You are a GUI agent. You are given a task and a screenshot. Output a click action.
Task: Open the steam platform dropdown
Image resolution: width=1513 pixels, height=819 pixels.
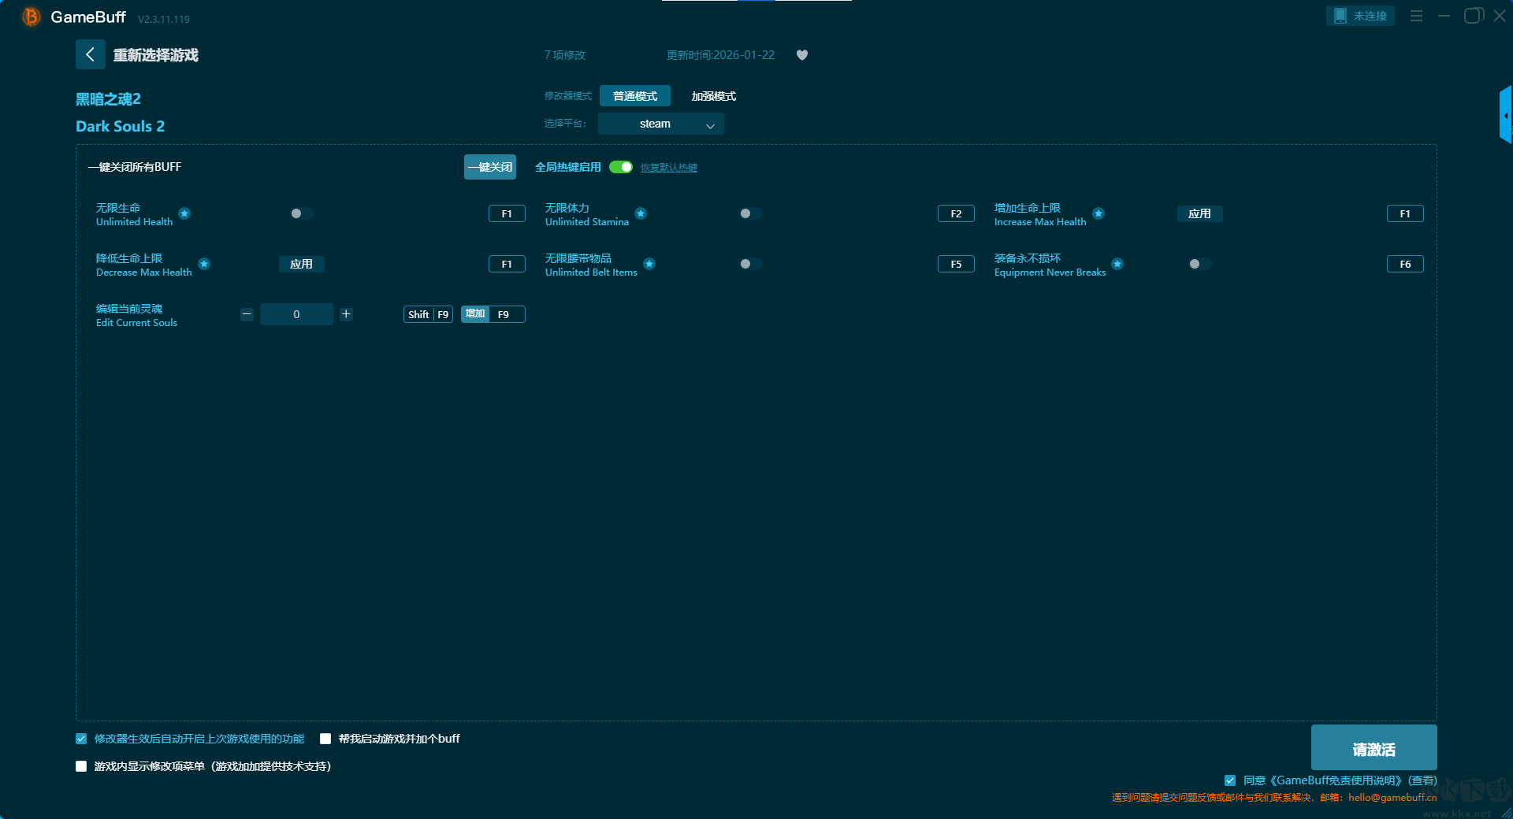(x=660, y=124)
